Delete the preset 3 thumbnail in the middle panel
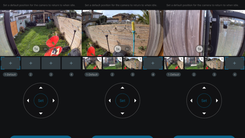 click(140, 59)
